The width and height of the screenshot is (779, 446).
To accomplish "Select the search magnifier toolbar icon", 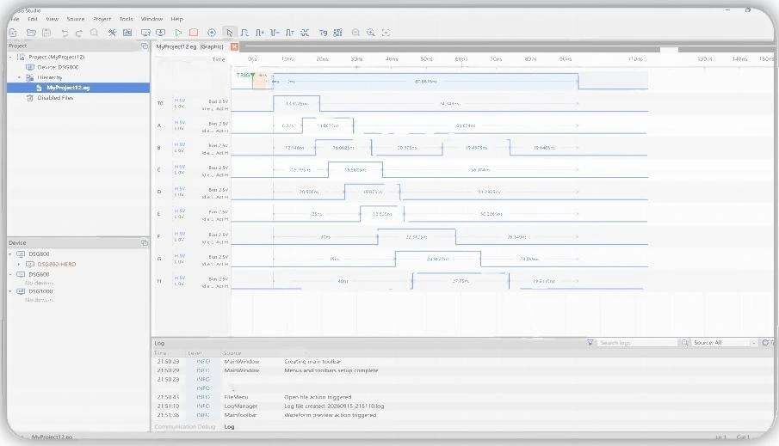I will click(x=95, y=33).
